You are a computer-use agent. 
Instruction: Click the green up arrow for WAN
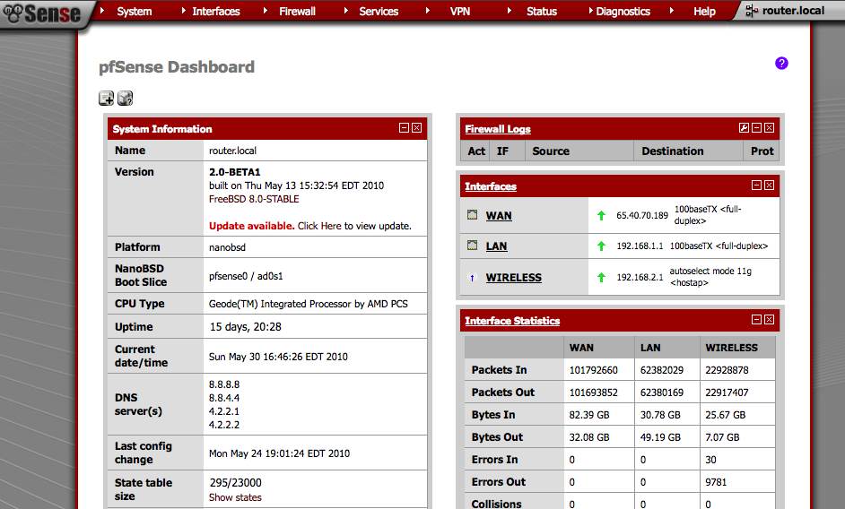tap(601, 215)
